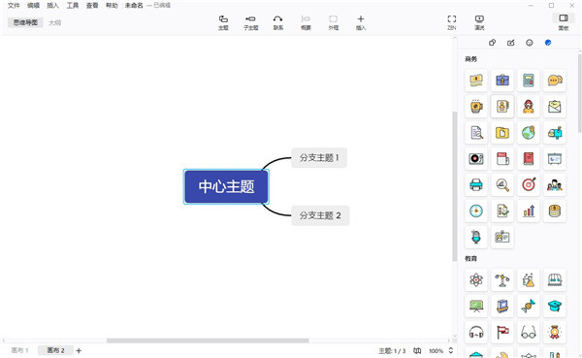Add a relationship line with the 联系 icon
This screenshot has height=358, width=582.
(x=278, y=22)
